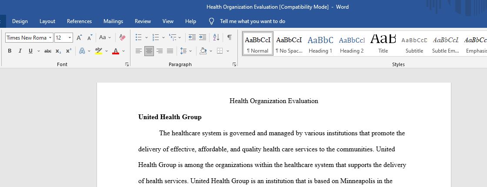Apply Subtle Emphasis style
The width and height of the screenshot is (487, 187).
(x=446, y=44)
